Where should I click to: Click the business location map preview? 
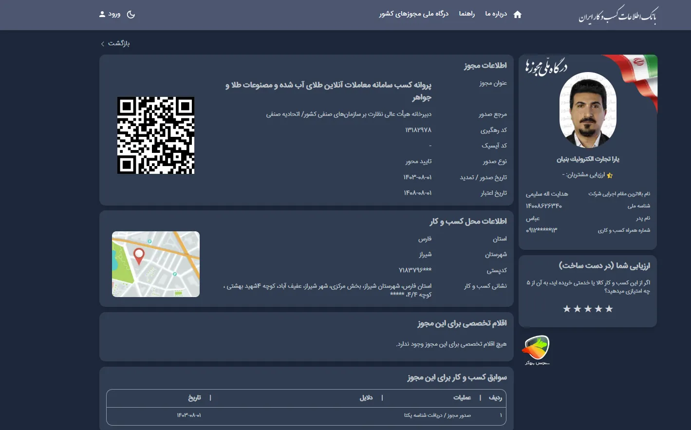[x=155, y=264]
